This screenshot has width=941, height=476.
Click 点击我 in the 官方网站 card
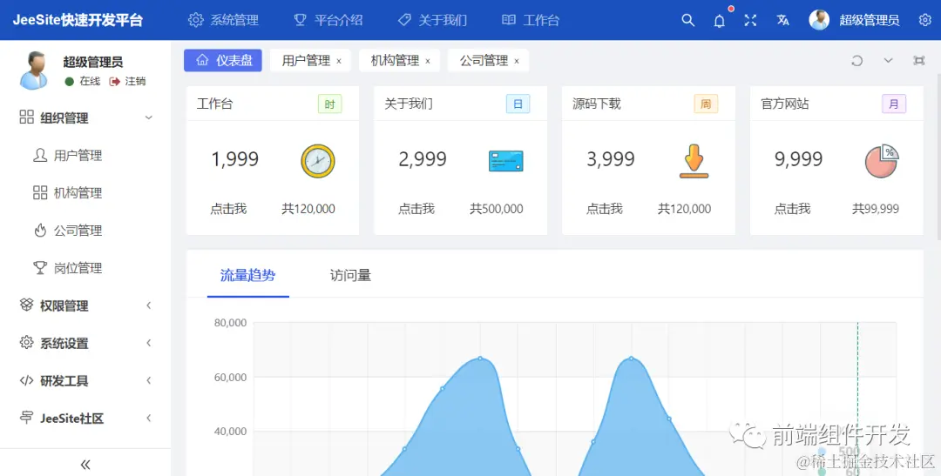[x=792, y=209]
